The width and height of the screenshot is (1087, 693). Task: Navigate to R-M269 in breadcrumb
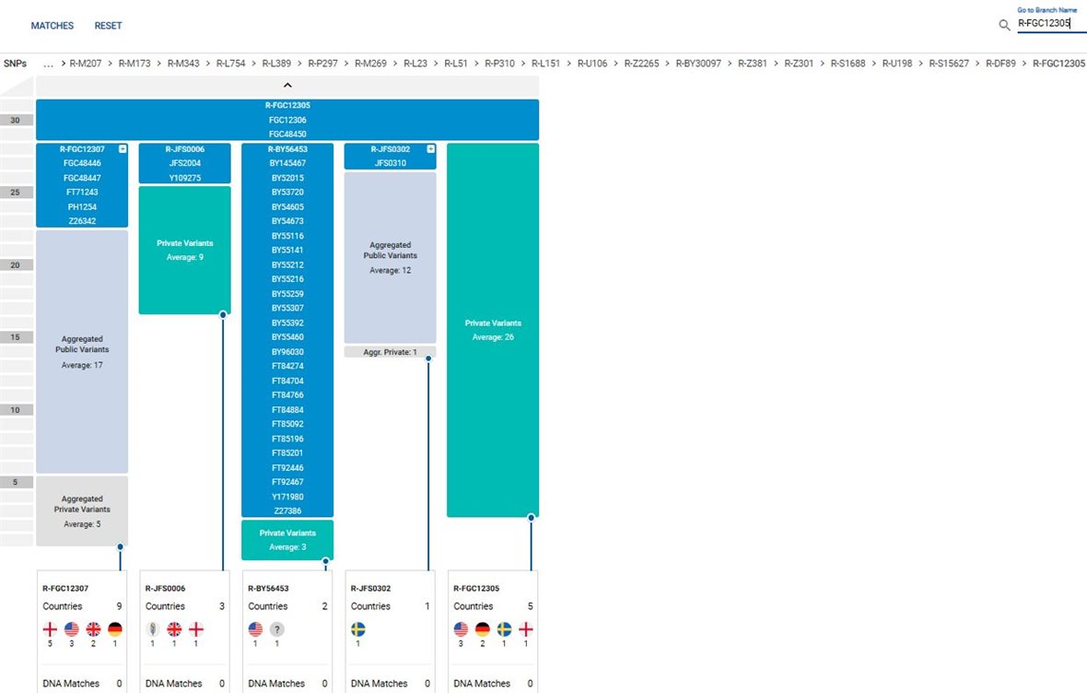coord(370,64)
